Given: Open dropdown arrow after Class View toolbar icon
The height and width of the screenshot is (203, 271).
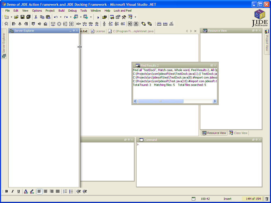Looking at the screenshot, I should click(135, 17).
